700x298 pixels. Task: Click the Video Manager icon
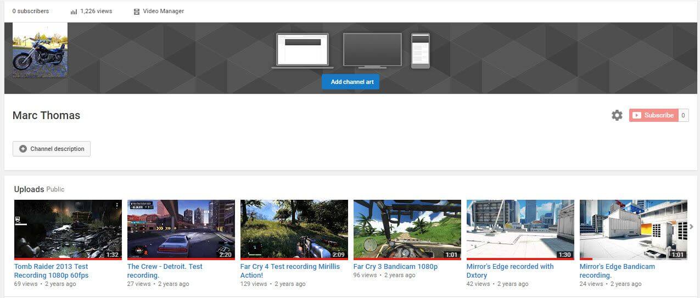pos(137,12)
